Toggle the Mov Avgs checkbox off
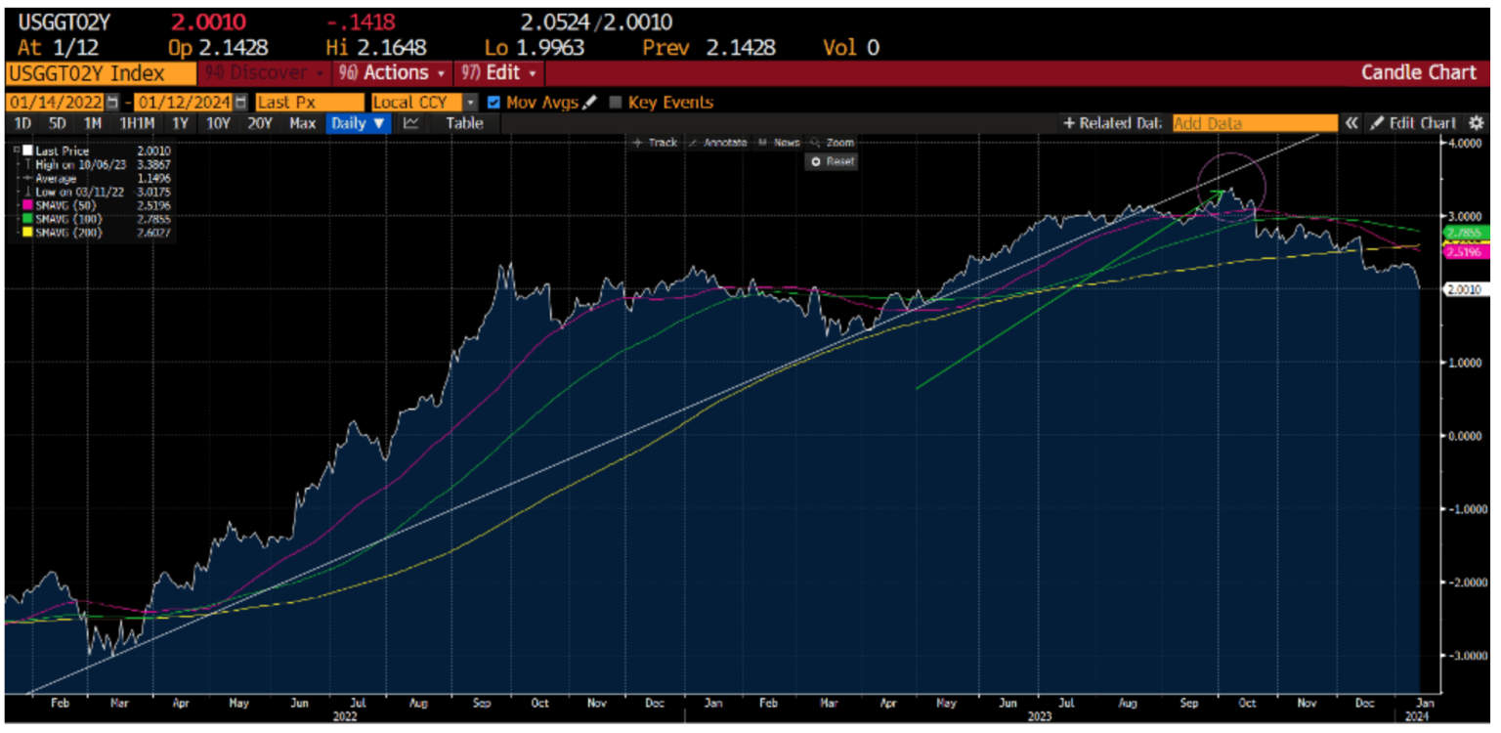The height and width of the screenshot is (733, 1501). point(495,102)
